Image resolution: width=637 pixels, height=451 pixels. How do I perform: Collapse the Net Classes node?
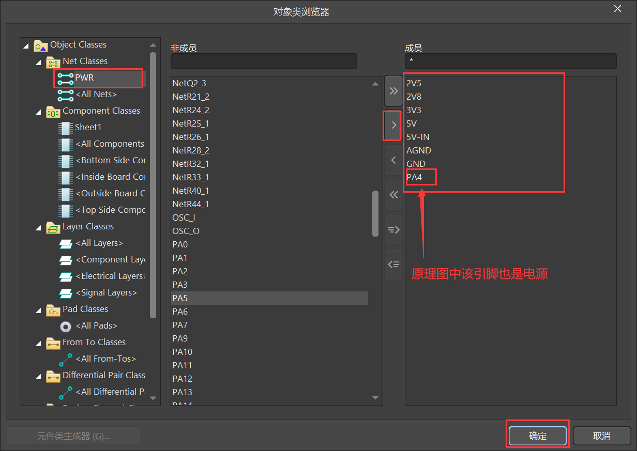(x=39, y=62)
